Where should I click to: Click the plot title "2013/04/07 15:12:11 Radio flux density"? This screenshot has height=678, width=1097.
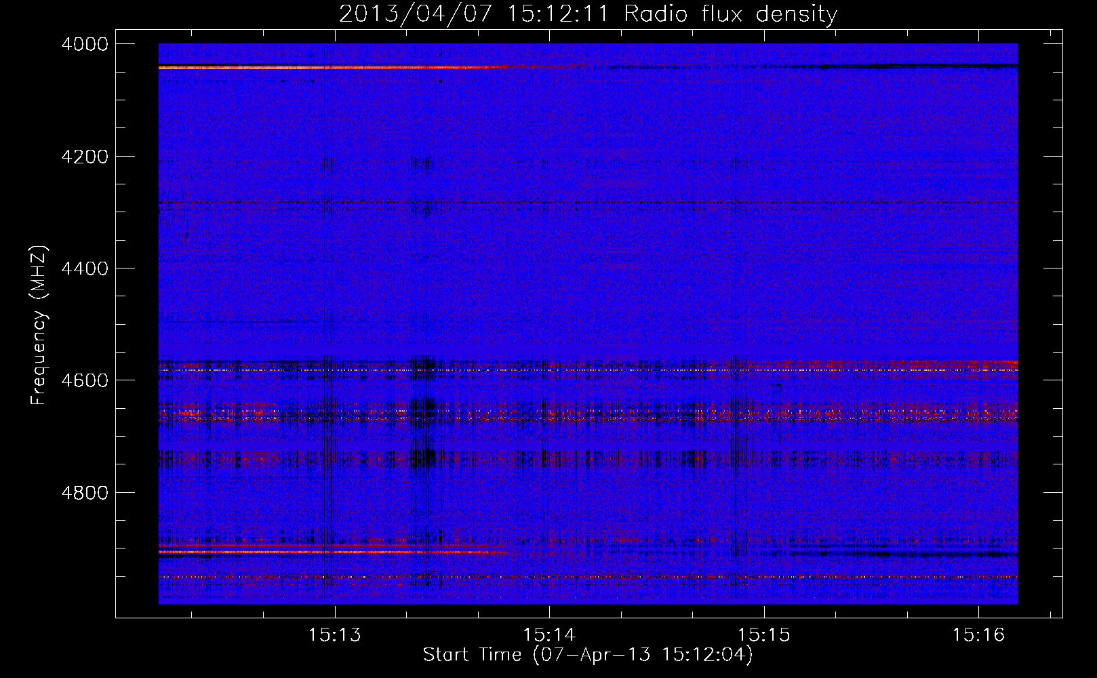[588, 14]
